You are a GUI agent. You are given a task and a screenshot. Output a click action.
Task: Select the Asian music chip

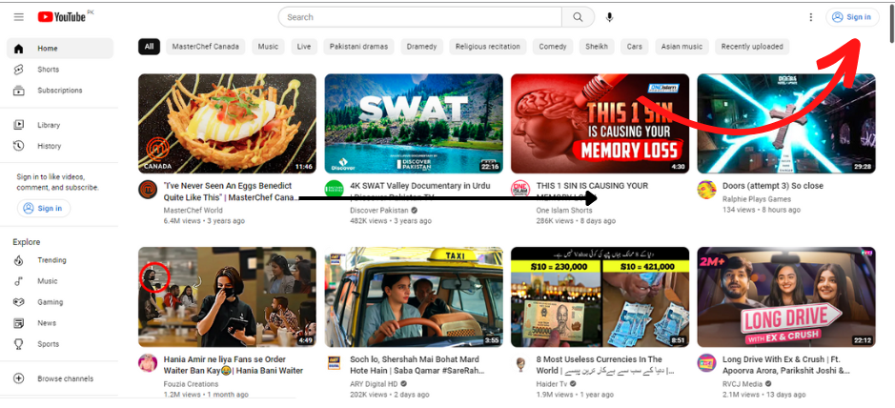point(682,47)
